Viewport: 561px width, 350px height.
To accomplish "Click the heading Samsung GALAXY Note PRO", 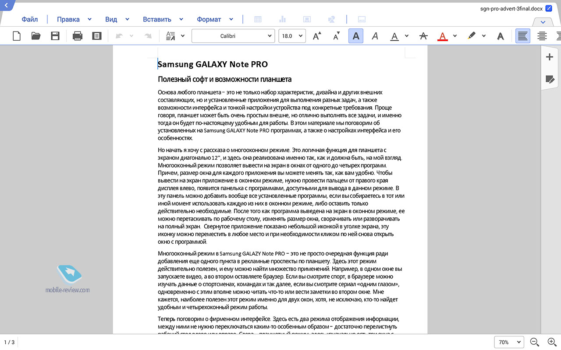I will (x=213, y=64).
